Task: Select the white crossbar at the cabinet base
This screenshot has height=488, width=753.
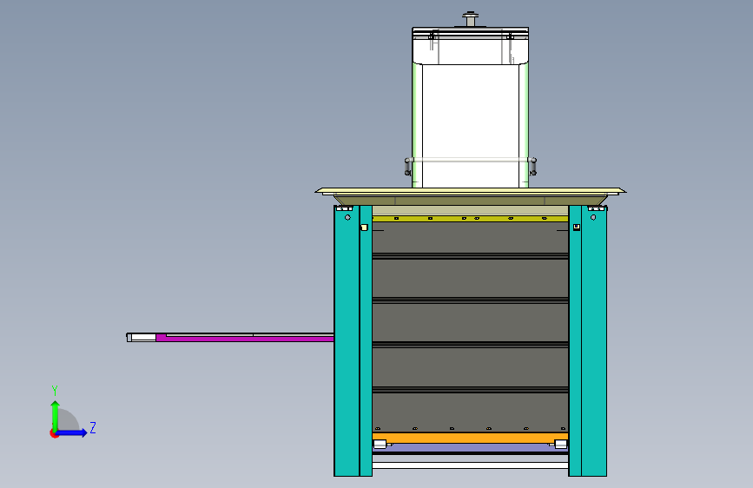Action: (470, 465)
